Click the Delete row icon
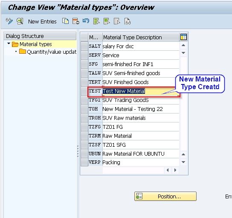 76,21
